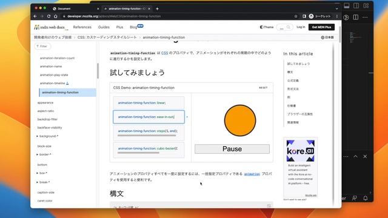Viewport: 388px width, 218px height.
Task: Open the tab list chevron at tab bar end
Action: click(x=336, y=8)
